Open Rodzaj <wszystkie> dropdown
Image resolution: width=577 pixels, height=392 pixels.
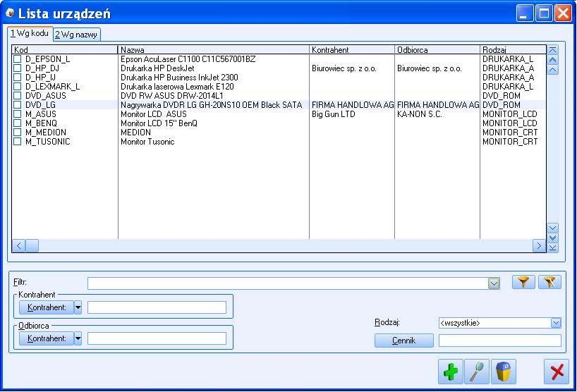click(556, 323)
